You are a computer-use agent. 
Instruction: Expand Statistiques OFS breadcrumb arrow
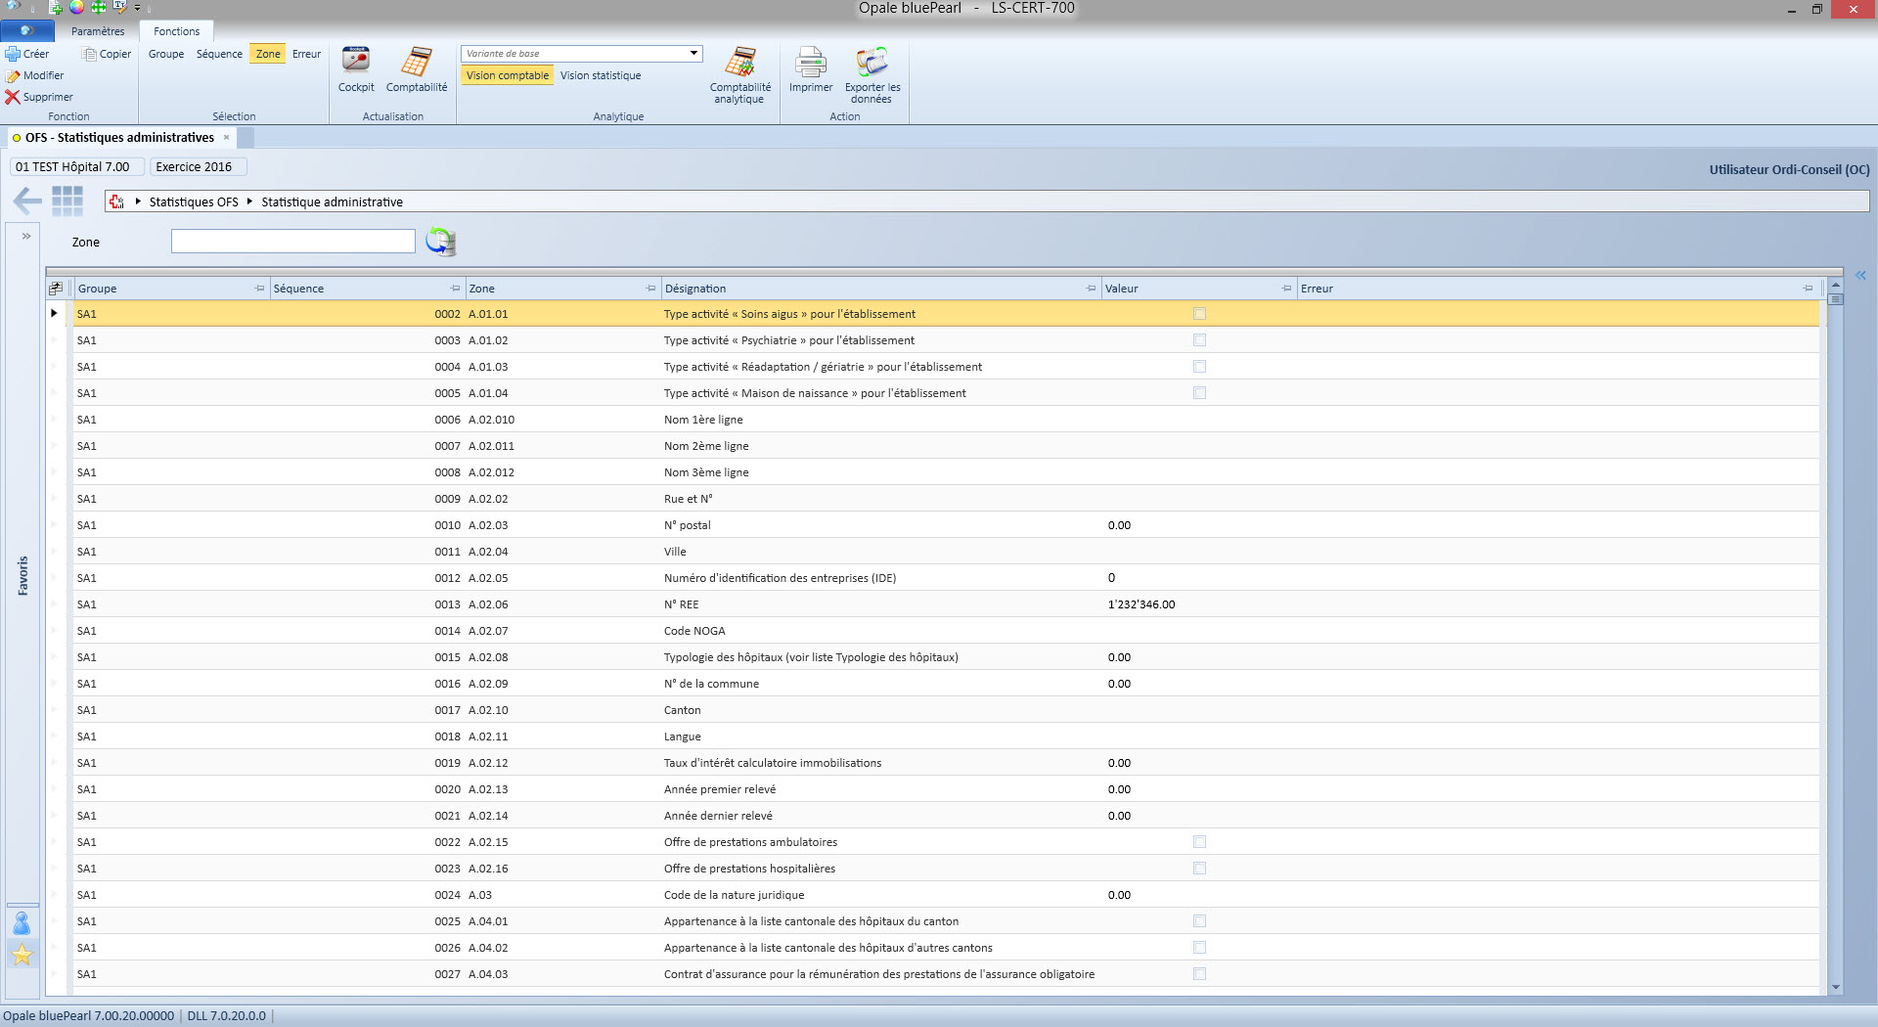[138, 201]
